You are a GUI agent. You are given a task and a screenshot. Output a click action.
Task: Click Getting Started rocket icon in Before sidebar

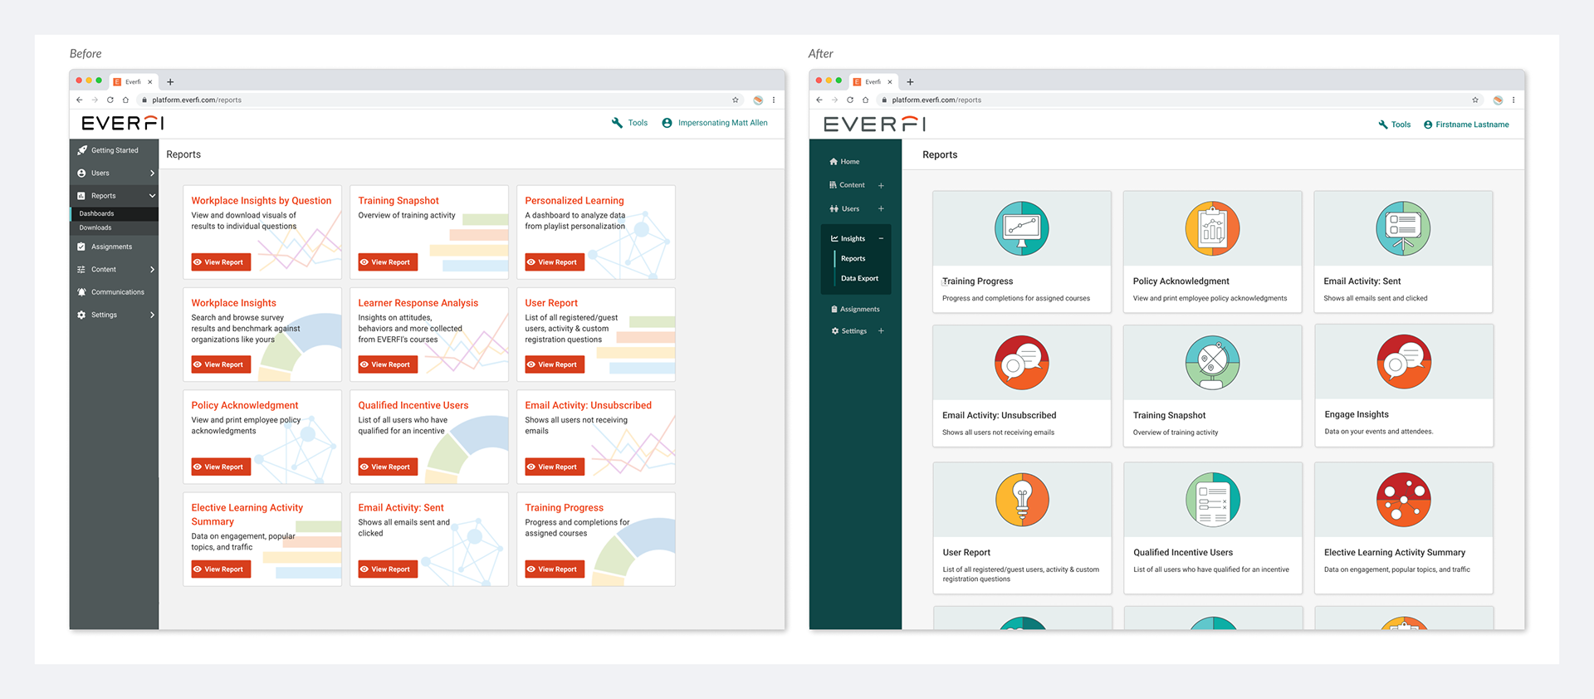[x=81, y=150]
